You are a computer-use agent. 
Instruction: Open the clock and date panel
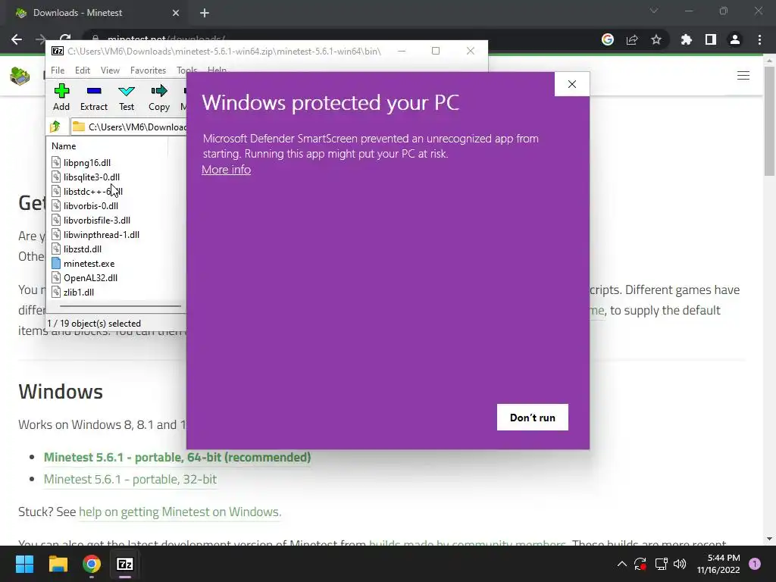pos(718,564)
